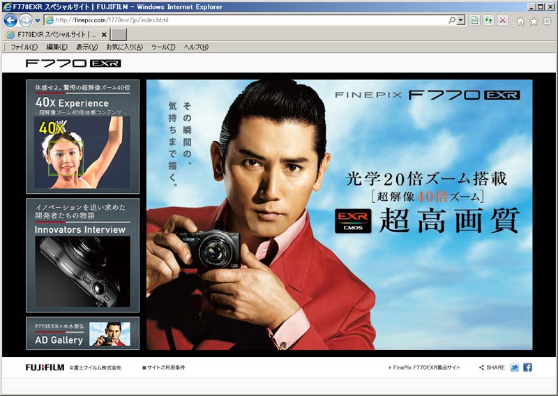Open the AD Gallery banner
The image size is (558, 396).
pyautogui.click(x=82, y=333)
